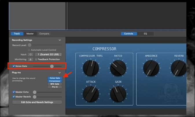The image size is (195, 117).
Task: Open the Pro-G plug-in slot
Action: coord(55,87)
